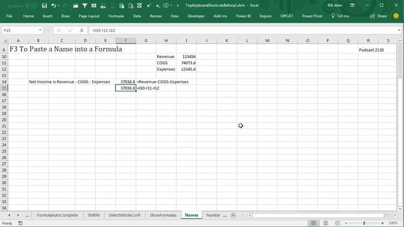Screen dimensions: 404x227
Task: Select the SelectWholeCorR sheet tab
Action: click(124, 215)
